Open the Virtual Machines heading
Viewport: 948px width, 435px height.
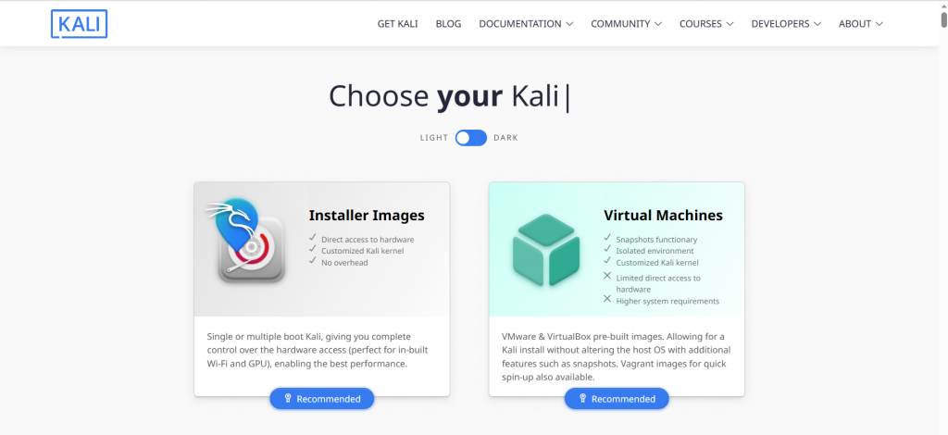[663, 216]
